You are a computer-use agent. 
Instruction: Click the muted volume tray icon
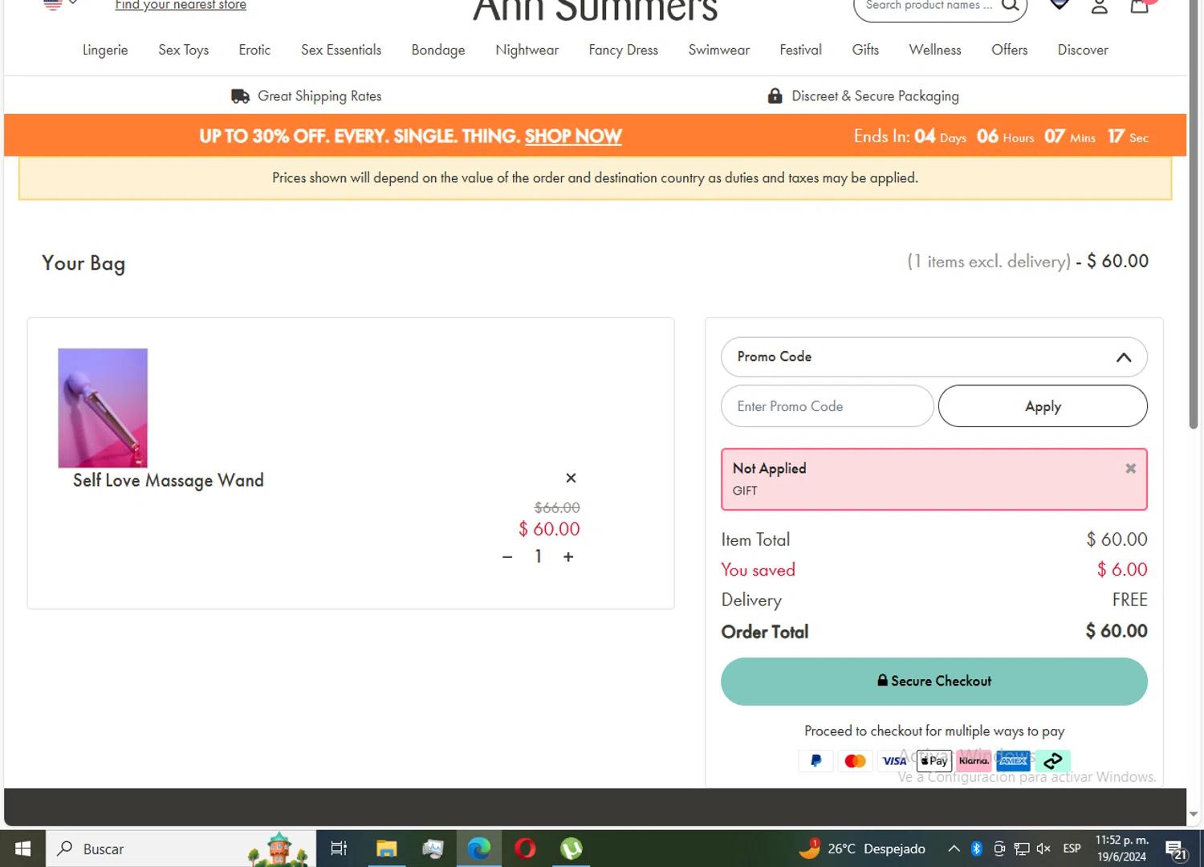[x=1043, y=849]
